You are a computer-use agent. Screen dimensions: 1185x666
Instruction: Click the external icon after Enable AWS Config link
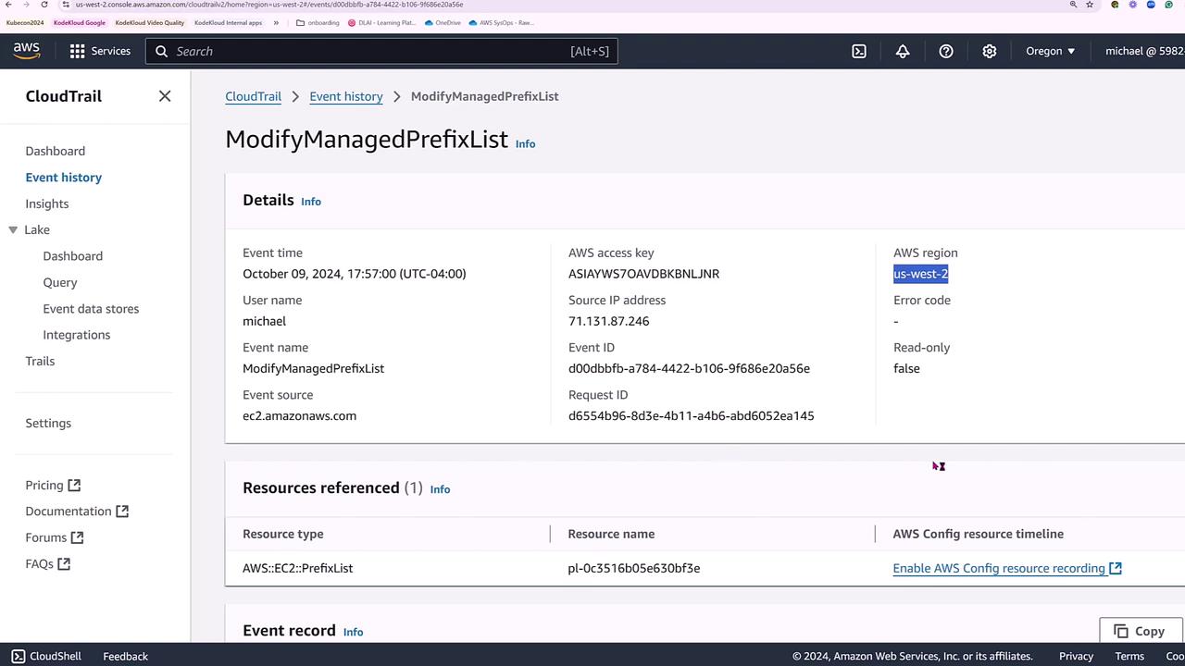tap(1116, 568)
